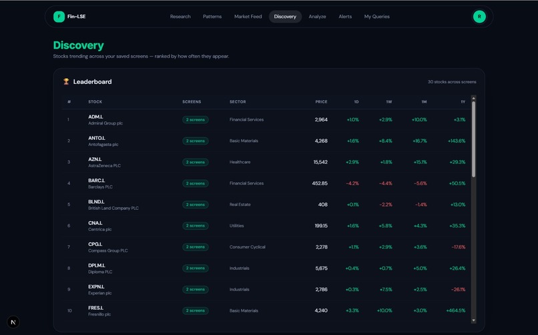The height and width of the screenshot is (335, 538).
Task: Click 2 screens badge for ADM.L
Action: click(195, 120)
